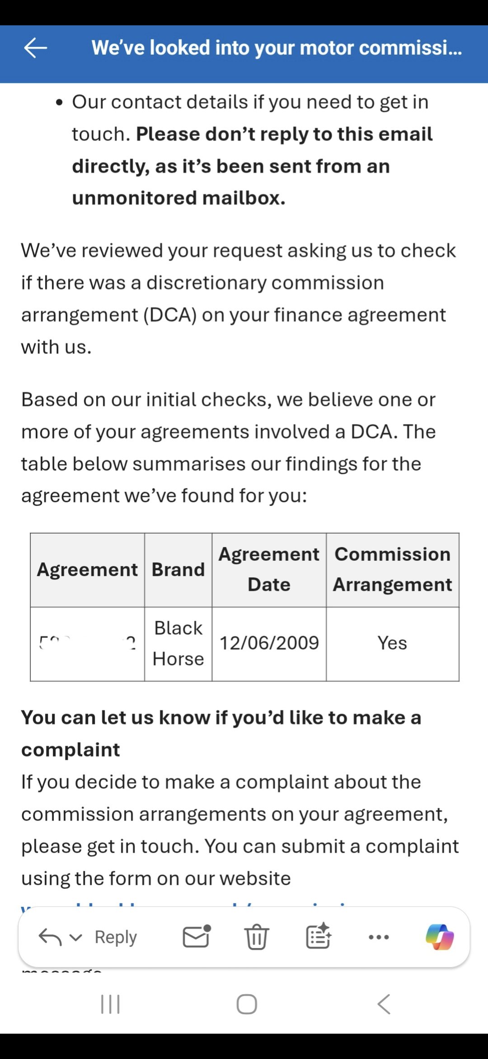Tap the partially hidden agreement number cell
The height and width of the screenshot is (1059, 488).
[x=87, y=643]
